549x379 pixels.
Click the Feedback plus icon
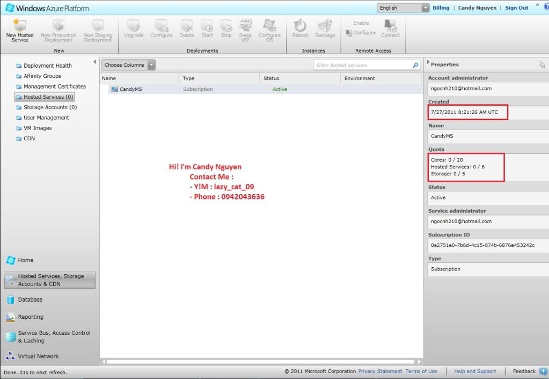[544, 371]
